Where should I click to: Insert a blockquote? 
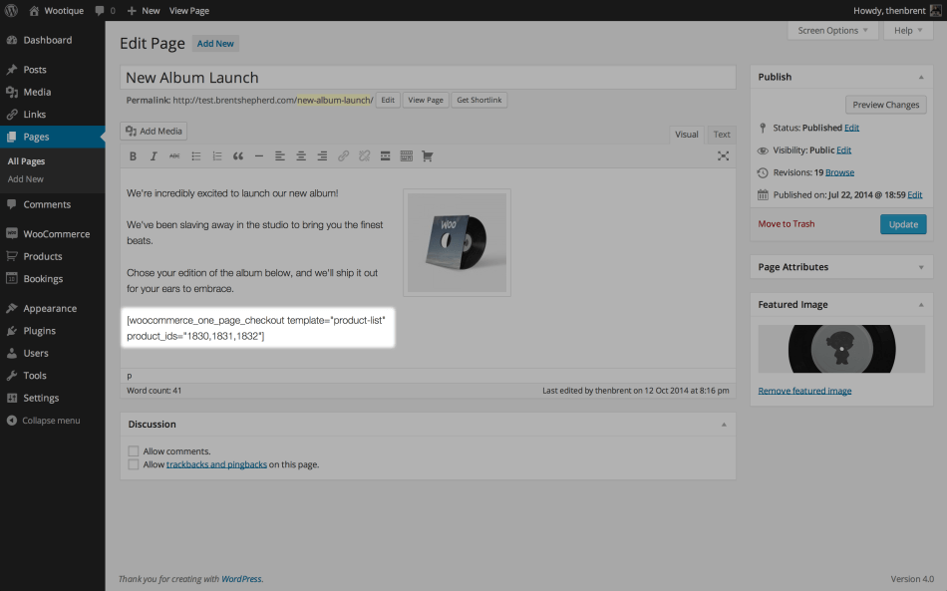coord(238,156)
